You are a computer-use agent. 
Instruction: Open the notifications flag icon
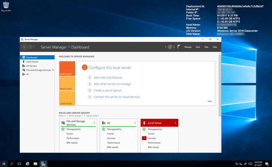click(179, 47)
